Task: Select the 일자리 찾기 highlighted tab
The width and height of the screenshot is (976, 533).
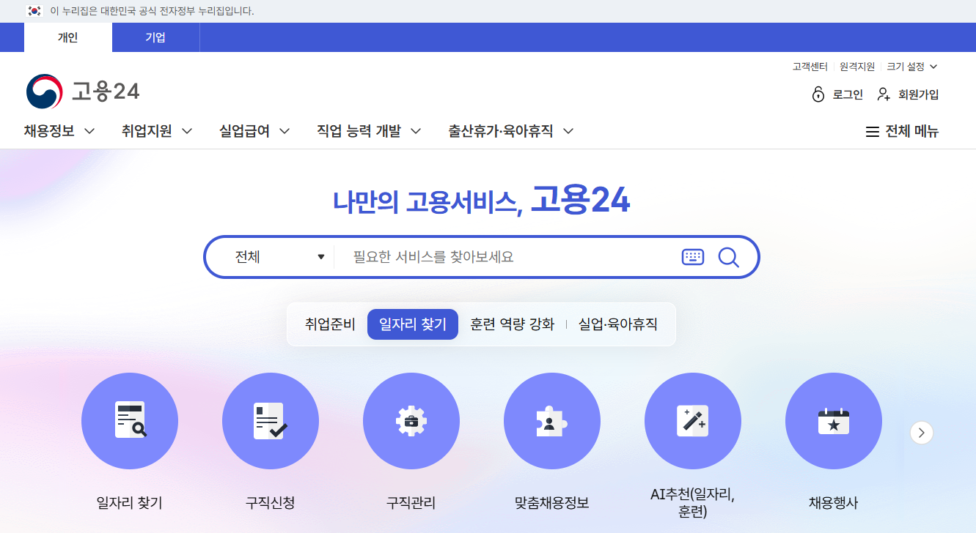Action: (x=413, y=324)
